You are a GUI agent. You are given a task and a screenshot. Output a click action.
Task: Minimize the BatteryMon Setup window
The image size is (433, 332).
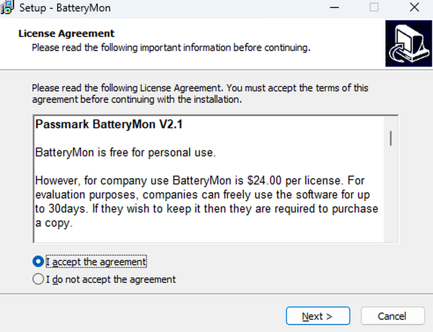(x=335, y=8)
